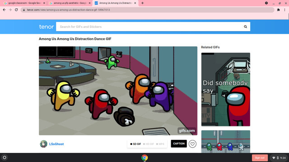Open the 'Did somebody say' related GIF
The image size is (289, 162).
coord(226,90)
